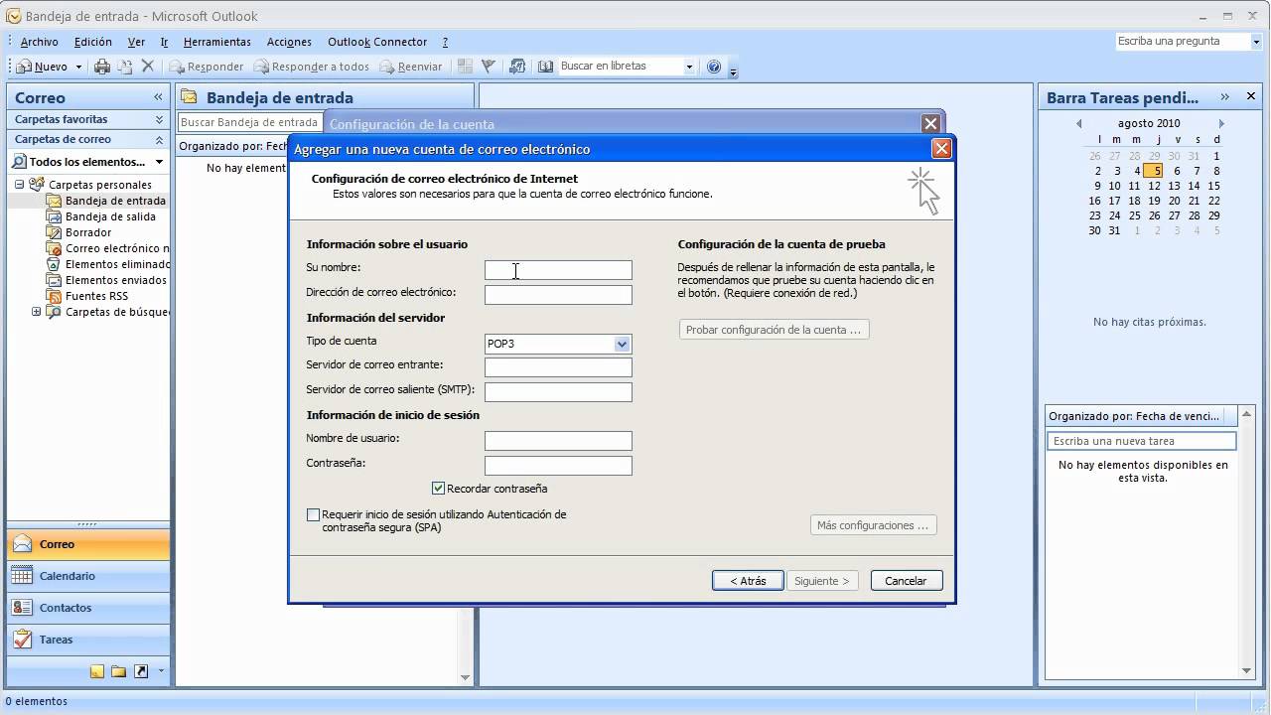The image size is (1271, 715).
Task: Click the Su nombre field
Action: pyautogui.click(x=558, y=270)
